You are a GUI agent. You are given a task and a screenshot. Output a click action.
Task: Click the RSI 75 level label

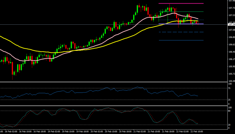click(x=230, y=88)
